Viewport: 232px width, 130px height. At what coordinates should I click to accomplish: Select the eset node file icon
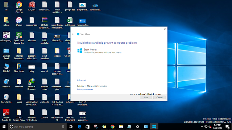(45, 99)
